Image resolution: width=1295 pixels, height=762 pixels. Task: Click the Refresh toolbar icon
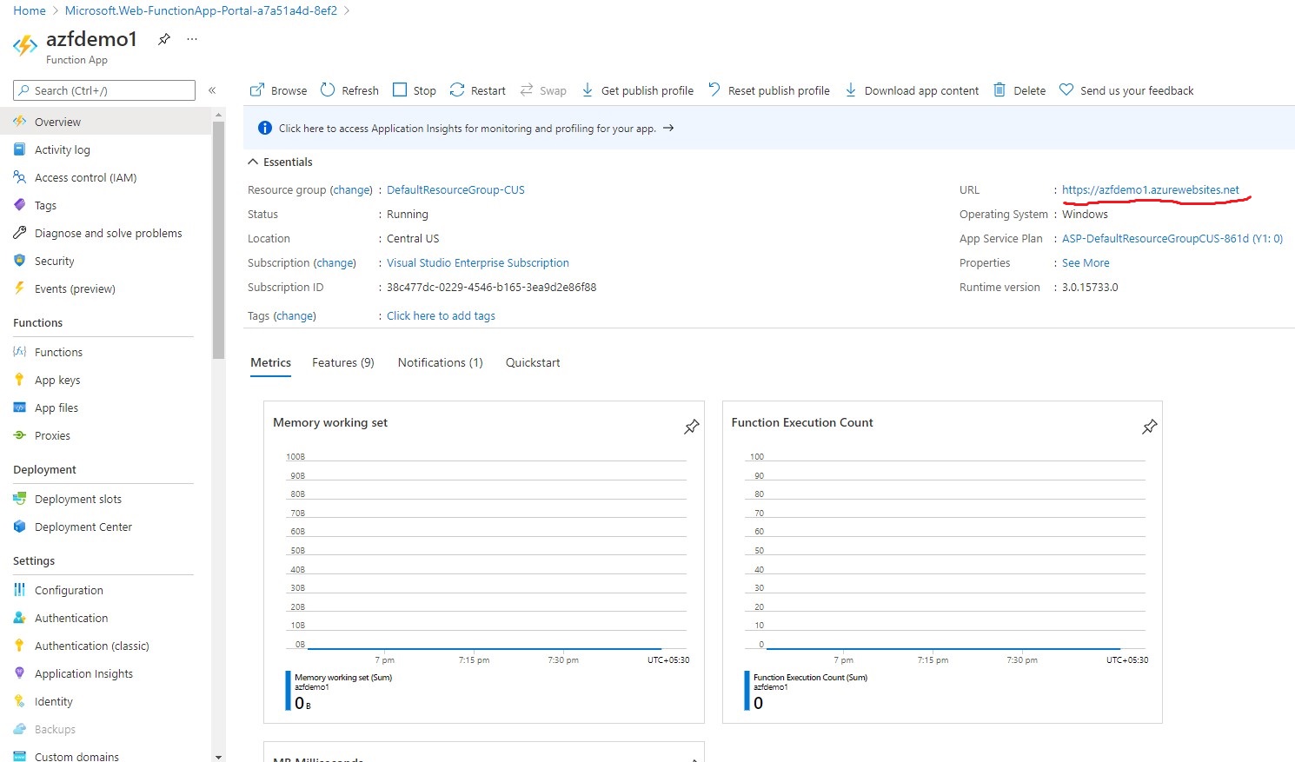pyautogui.click(x=328, y=90)
